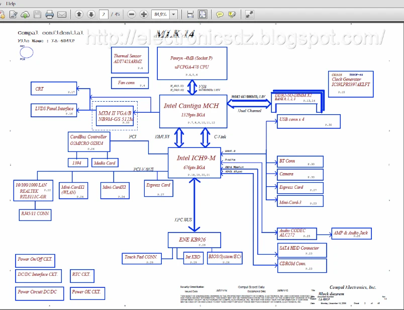Click the 'CardBus Controller' block text

tap(88, 137)
